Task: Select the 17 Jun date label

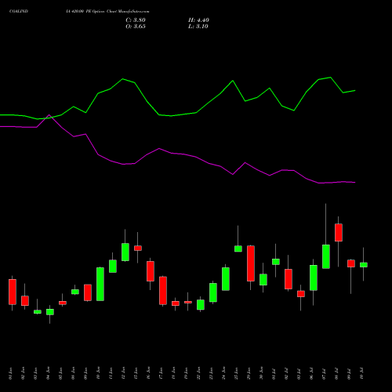Action: 162,373
